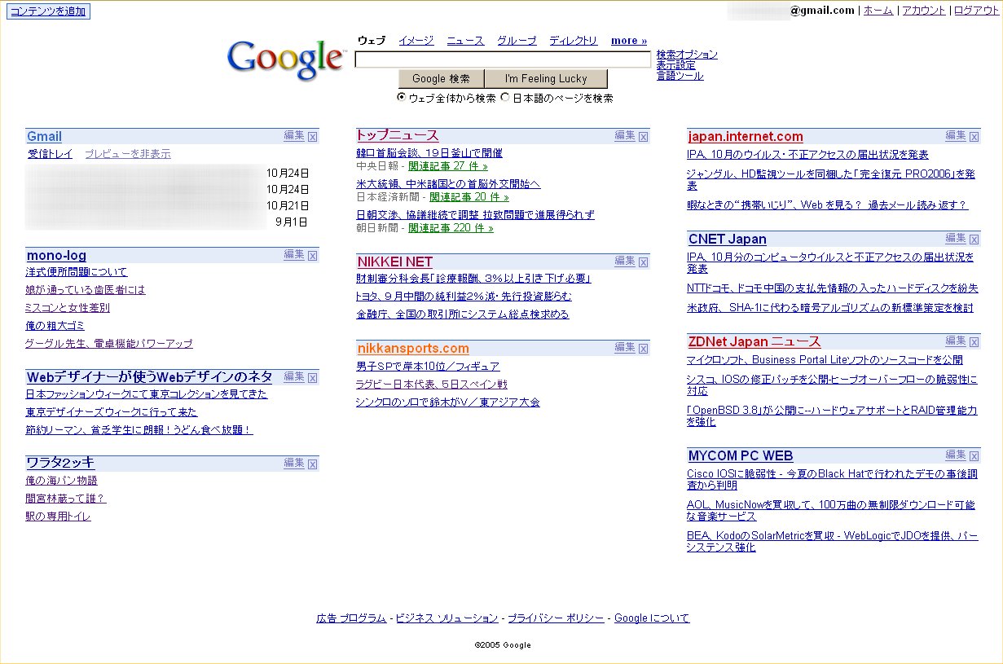Open 言語ツール link
This screenshot has height=664, width=1003.
[680, 76]
